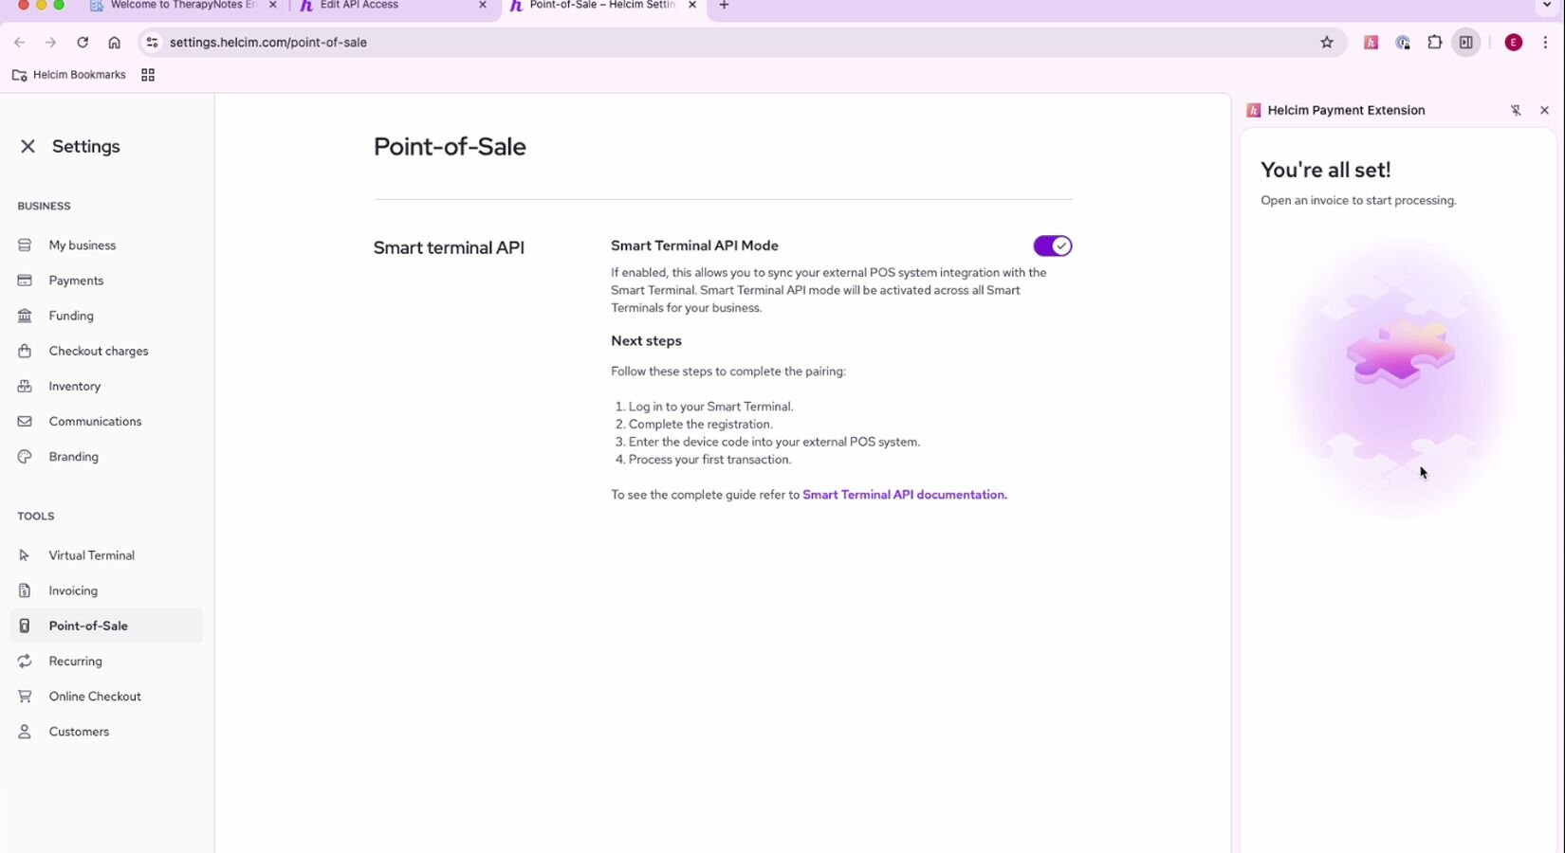Unpin the Helcim Payment Extension panel
This screenshot has height=853, width=1565.
pyautogui.click(x=1516, y=111)
